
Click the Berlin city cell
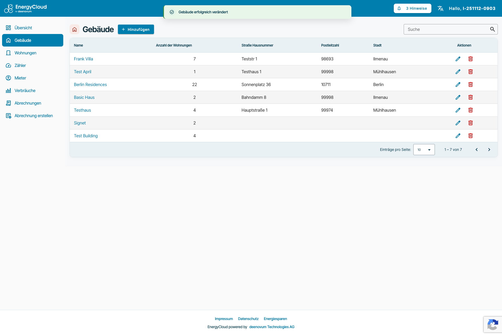pyautogui.click(x=378, y=84)
